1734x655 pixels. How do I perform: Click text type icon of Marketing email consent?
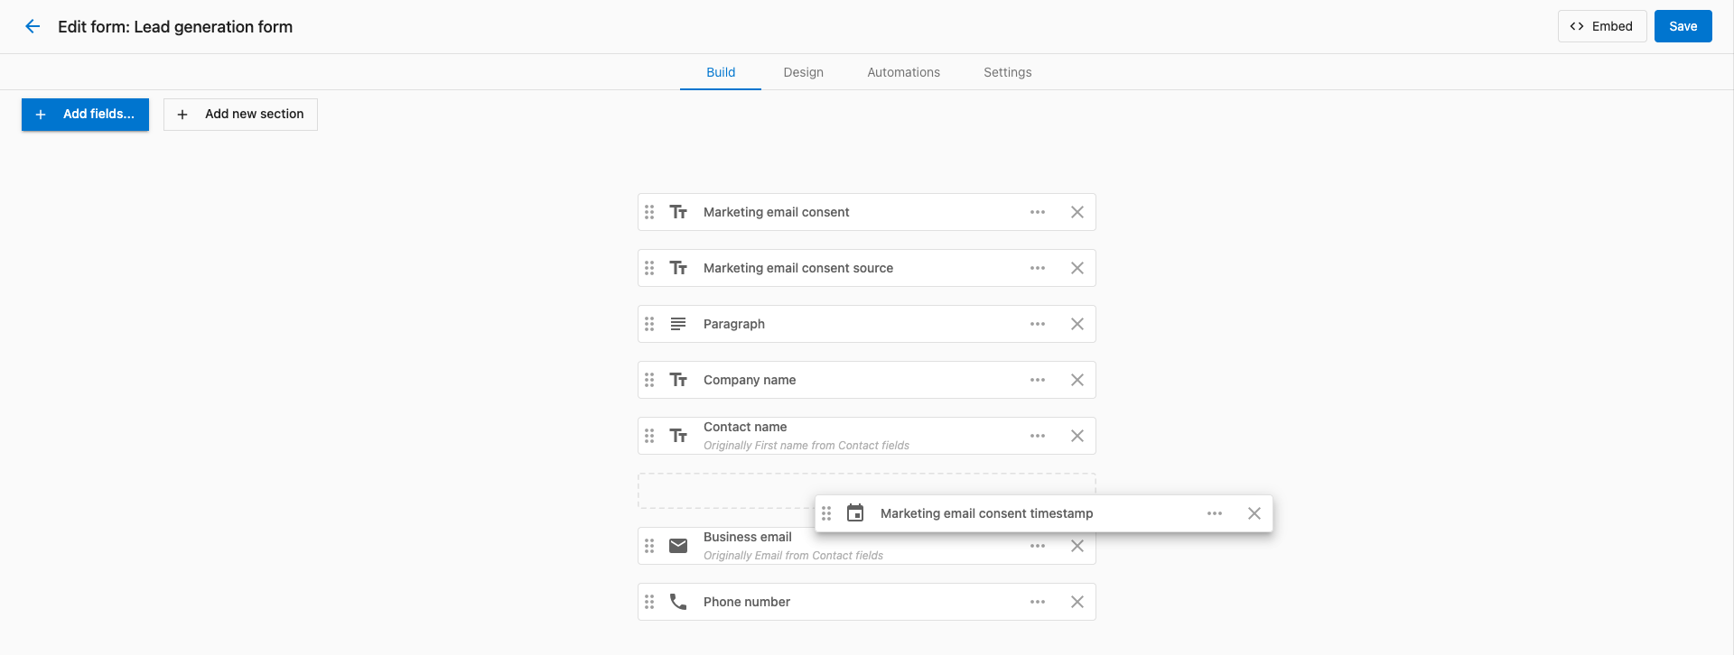[678, 212]
